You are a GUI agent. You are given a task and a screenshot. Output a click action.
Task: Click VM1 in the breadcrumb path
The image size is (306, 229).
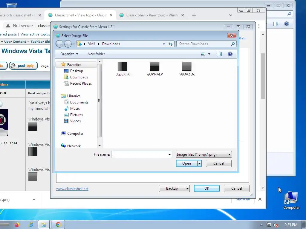(x=91, y=44)
